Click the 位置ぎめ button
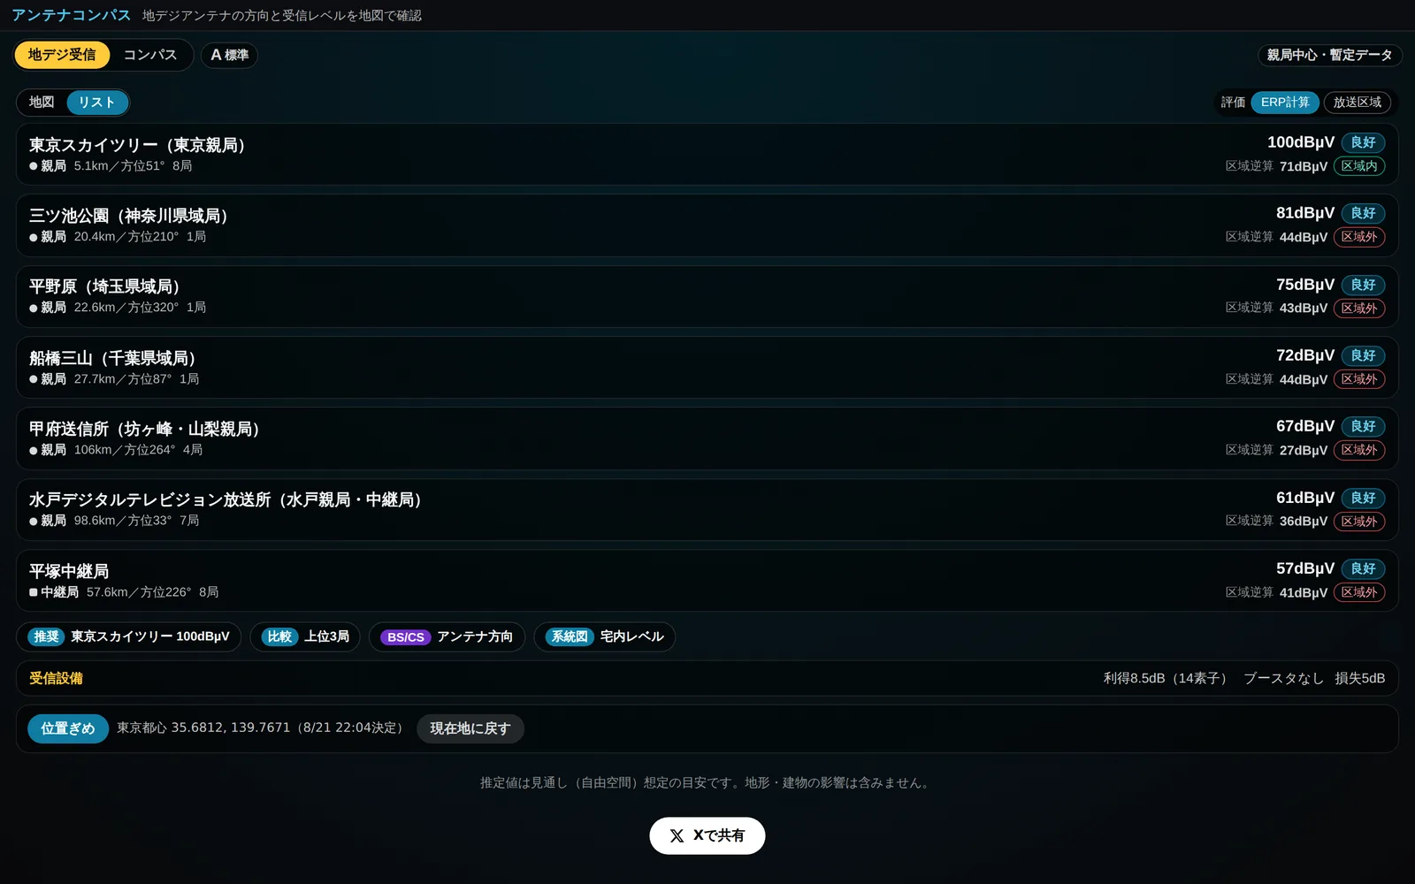 (x=68, y=728)
